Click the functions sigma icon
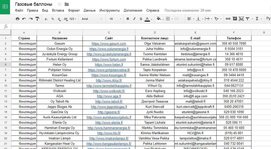271x149 pixels. [257, 19]
